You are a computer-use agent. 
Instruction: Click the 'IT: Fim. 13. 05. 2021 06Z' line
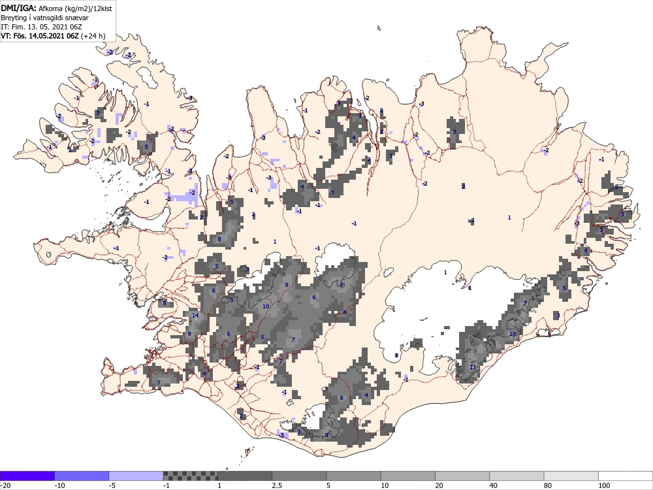[41, 27]
